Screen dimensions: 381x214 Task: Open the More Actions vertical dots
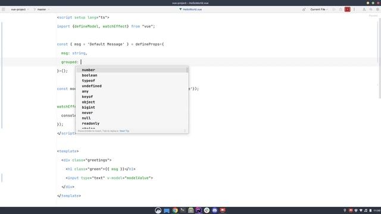tap(354, 10)
